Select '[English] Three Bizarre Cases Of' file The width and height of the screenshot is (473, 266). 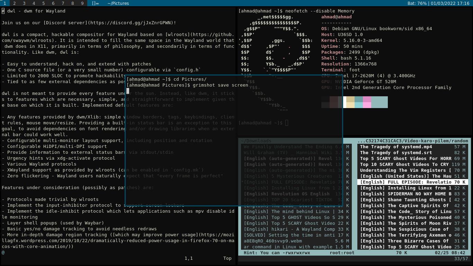(x=413, y=241)
